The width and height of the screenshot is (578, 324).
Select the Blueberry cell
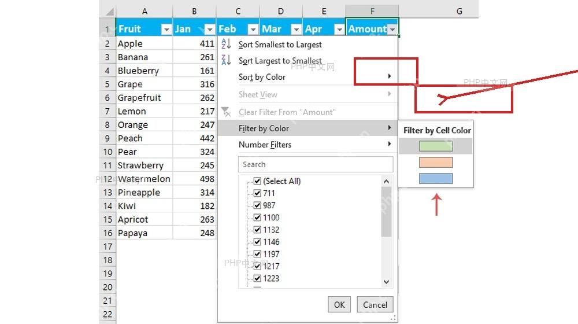(x=144, y=71)
